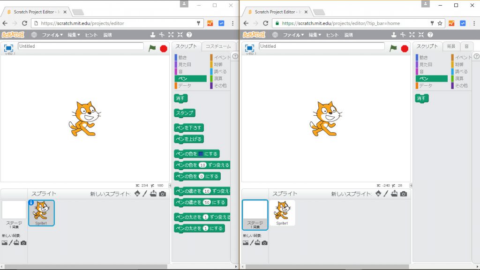Click red stop button in right window
The width and height of the screenshot is (480, 270).
pyautogui.click(x=405, y=48)
